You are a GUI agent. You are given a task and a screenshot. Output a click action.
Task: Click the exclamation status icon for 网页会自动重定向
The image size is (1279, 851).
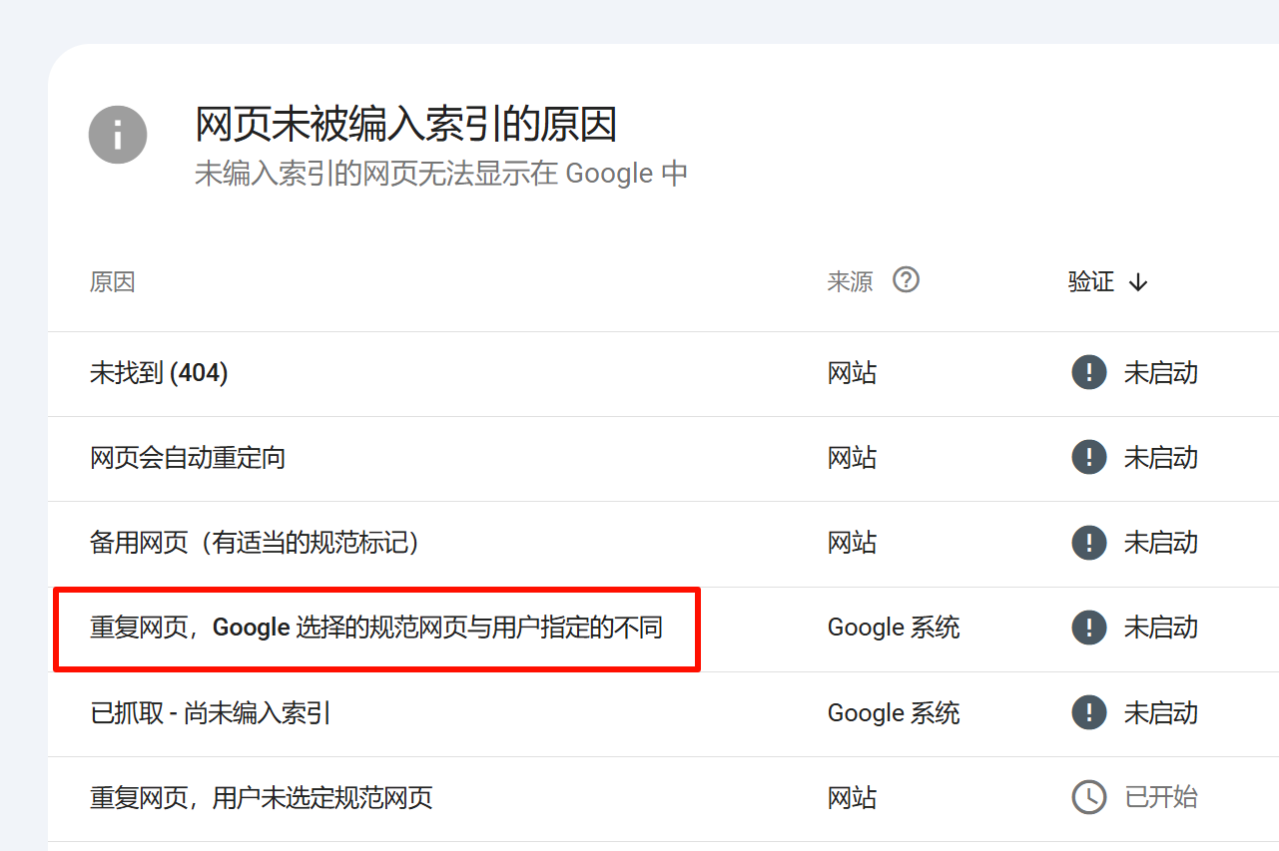click(1088, 458)
